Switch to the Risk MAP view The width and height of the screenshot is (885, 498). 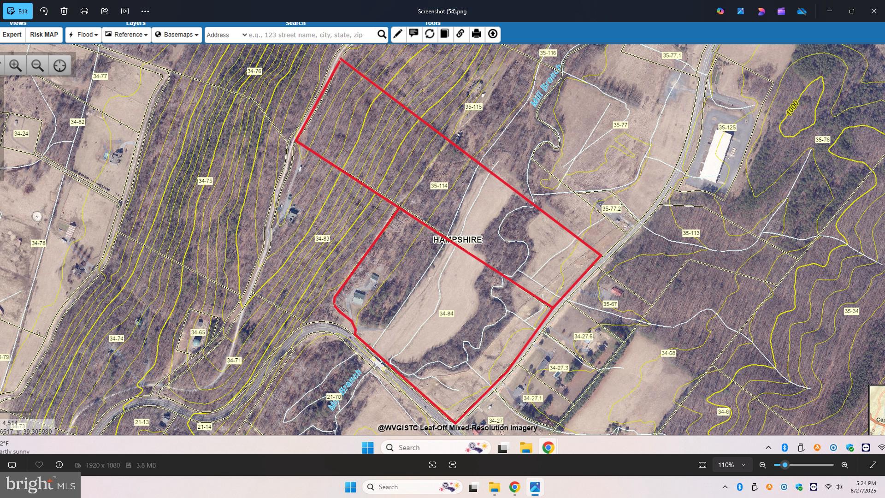44,35
